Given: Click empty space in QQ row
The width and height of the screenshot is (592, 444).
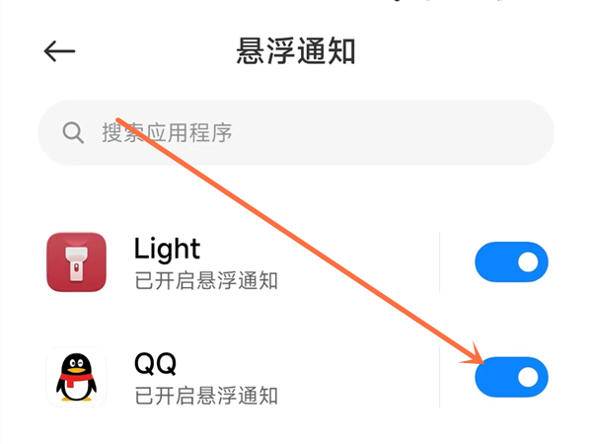Looking at the screenshot, I should pyautogui.click(x=359, y=377).
